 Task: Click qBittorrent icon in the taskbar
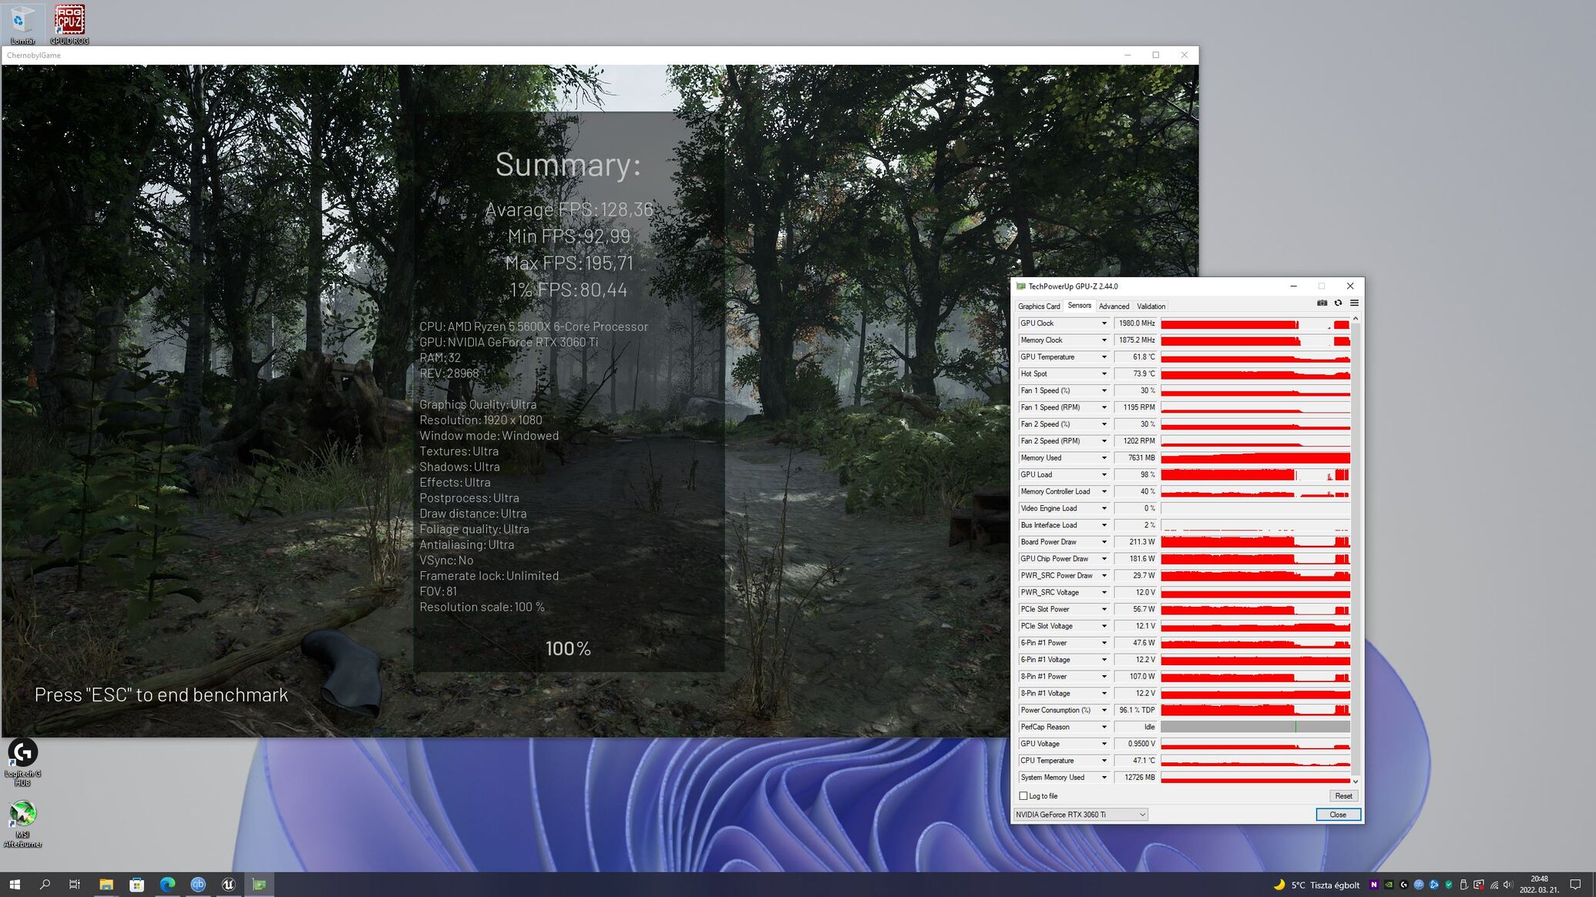[x=198, y=885]
